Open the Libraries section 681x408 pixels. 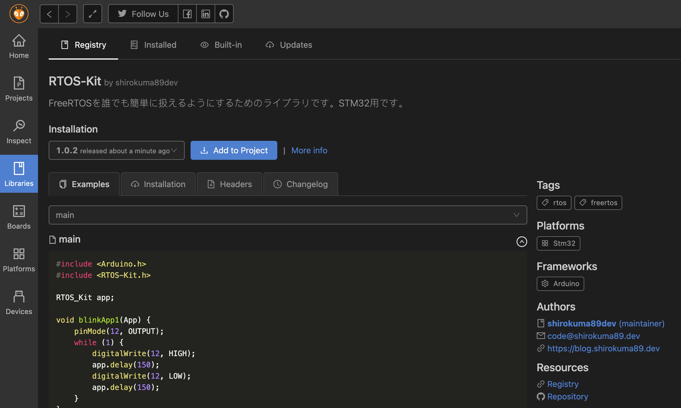tap(19, 174)
